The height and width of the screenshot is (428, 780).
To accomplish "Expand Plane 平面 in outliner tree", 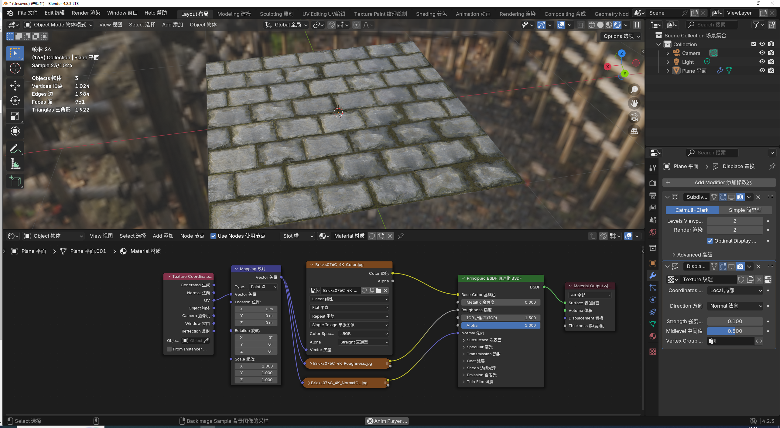I will [x=667, y=71].
